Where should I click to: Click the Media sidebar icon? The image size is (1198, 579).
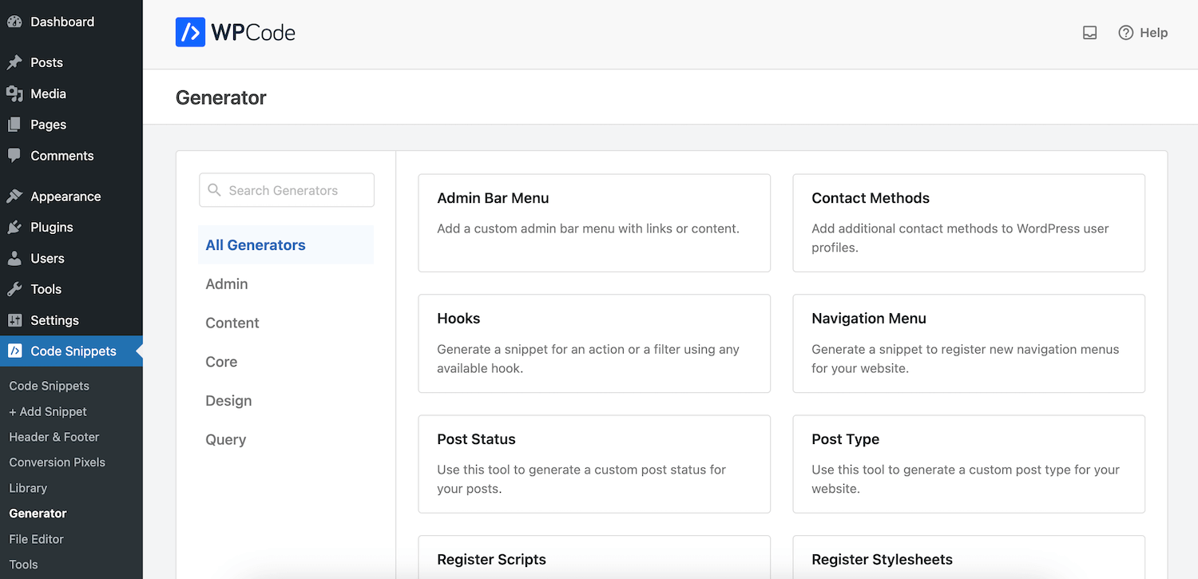coord(14,93)
